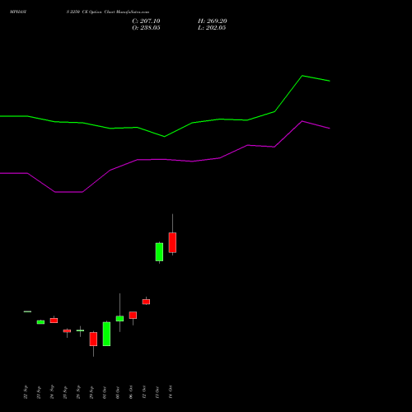Click the green upper band line at its peak
The width and height of the screenshot is (412, 412).
pyautogui.click(x=302, y=76)
